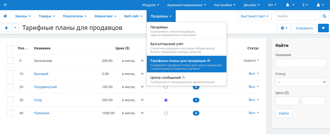The height and width of the screenshot is (134, 330).
Task: Toggle the select-all checkbox in table header
Action: point(10,48)
